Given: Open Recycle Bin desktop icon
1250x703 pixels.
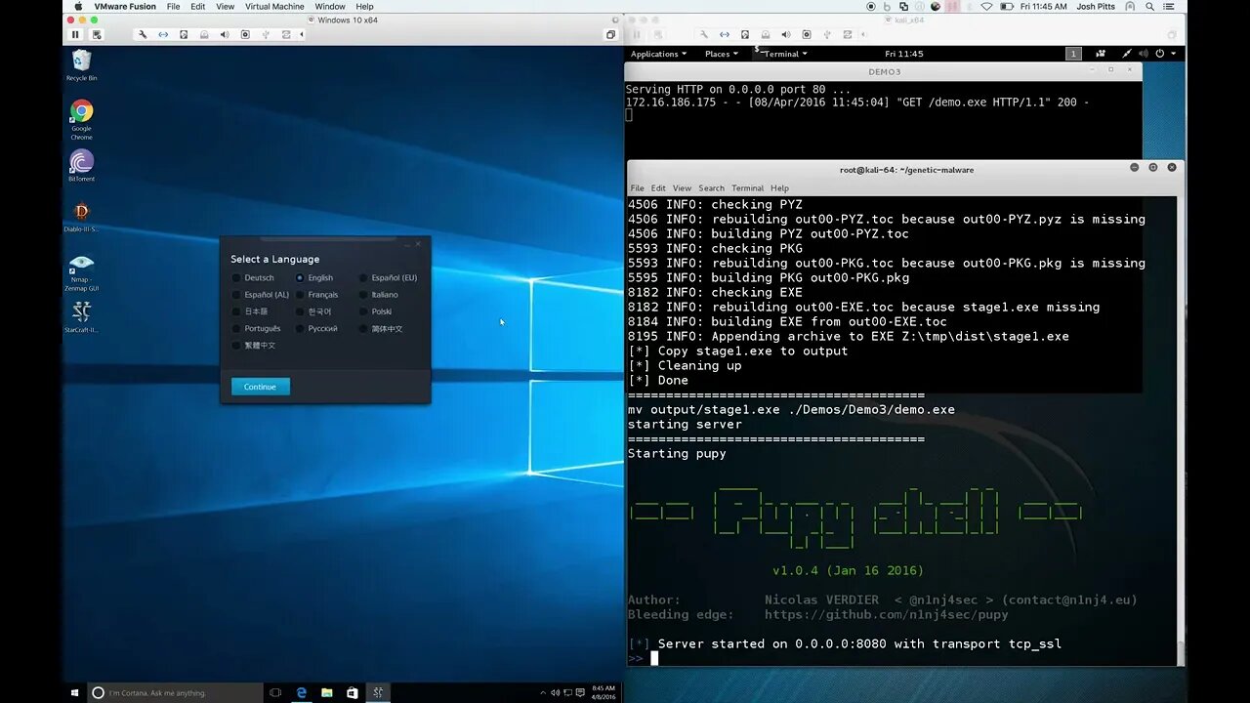Looking at the screenshot, I should tap(82, 65).
